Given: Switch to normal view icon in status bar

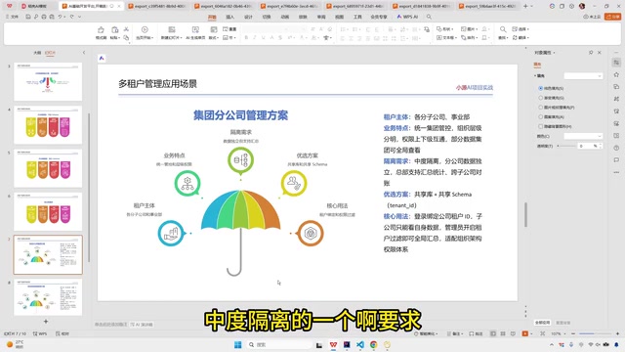Looking at the screenshot, I should pos(493,333).
